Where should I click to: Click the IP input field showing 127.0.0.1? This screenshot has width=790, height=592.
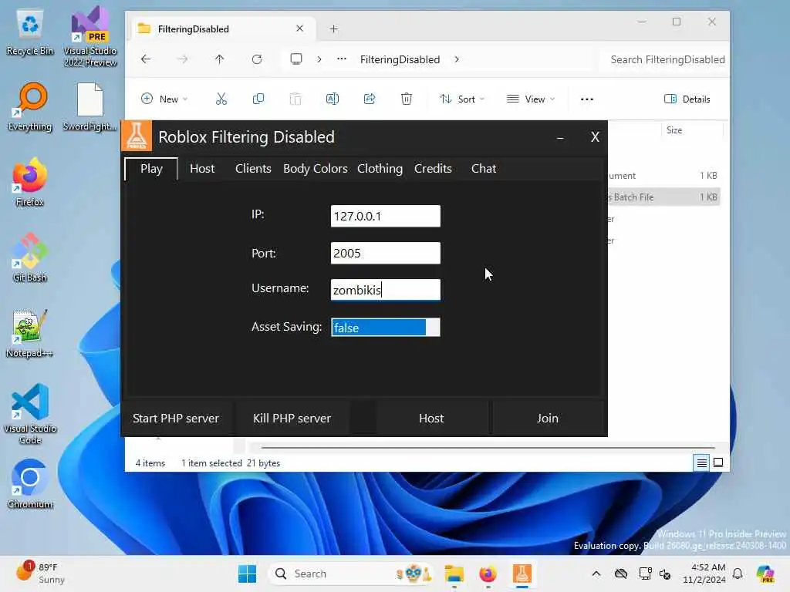pos(386,216)
